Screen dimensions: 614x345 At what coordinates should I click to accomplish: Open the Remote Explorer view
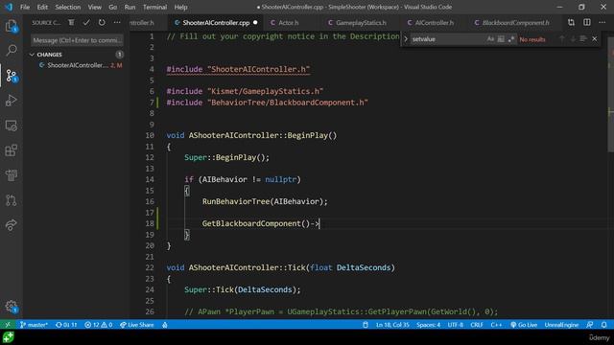(x=11, y=126)
